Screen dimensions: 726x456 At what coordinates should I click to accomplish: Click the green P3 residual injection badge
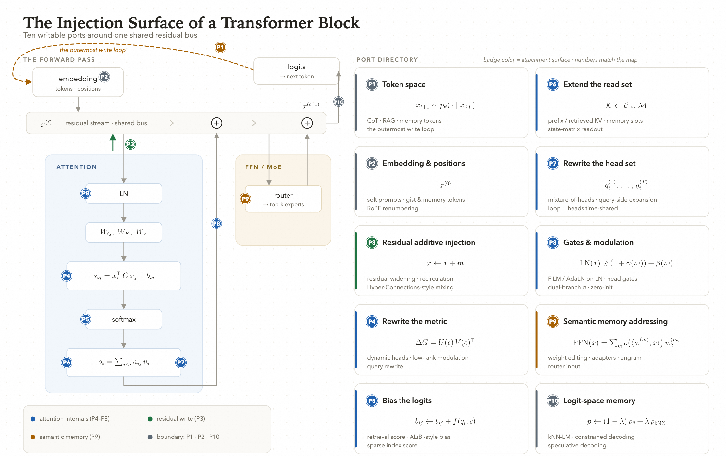[130, 144]
